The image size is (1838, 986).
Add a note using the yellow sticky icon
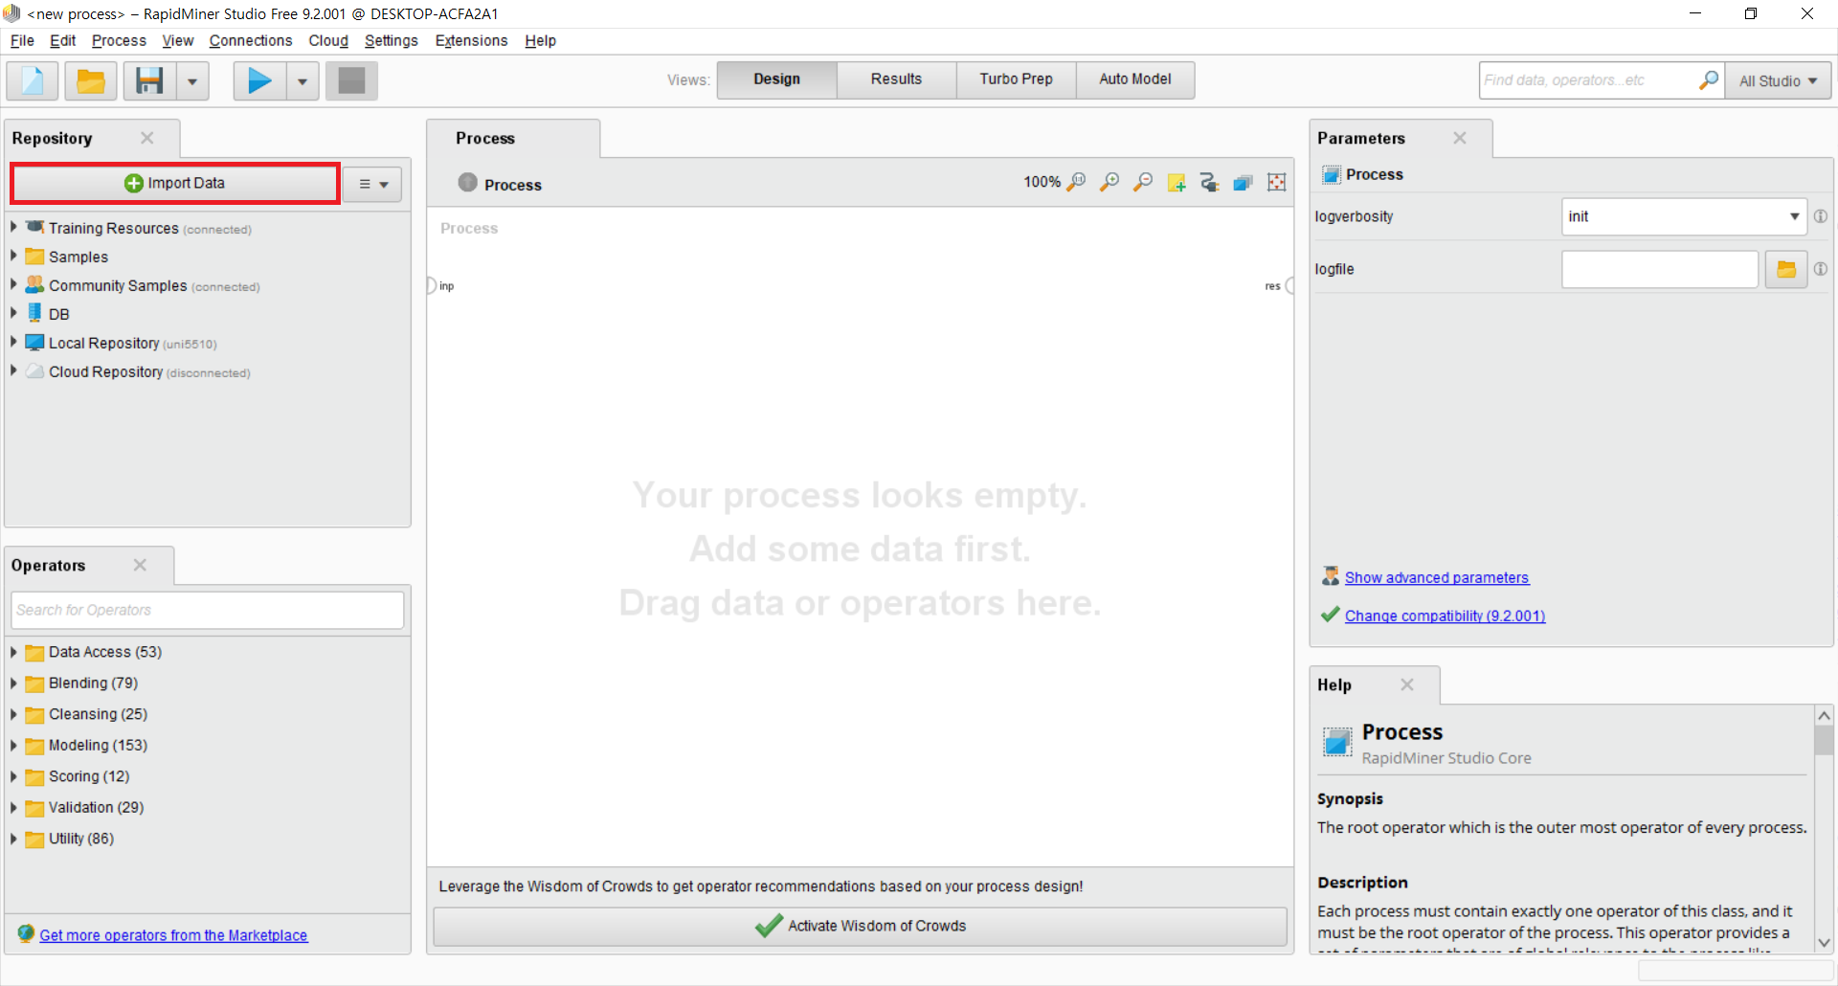tap(1177, 182)
